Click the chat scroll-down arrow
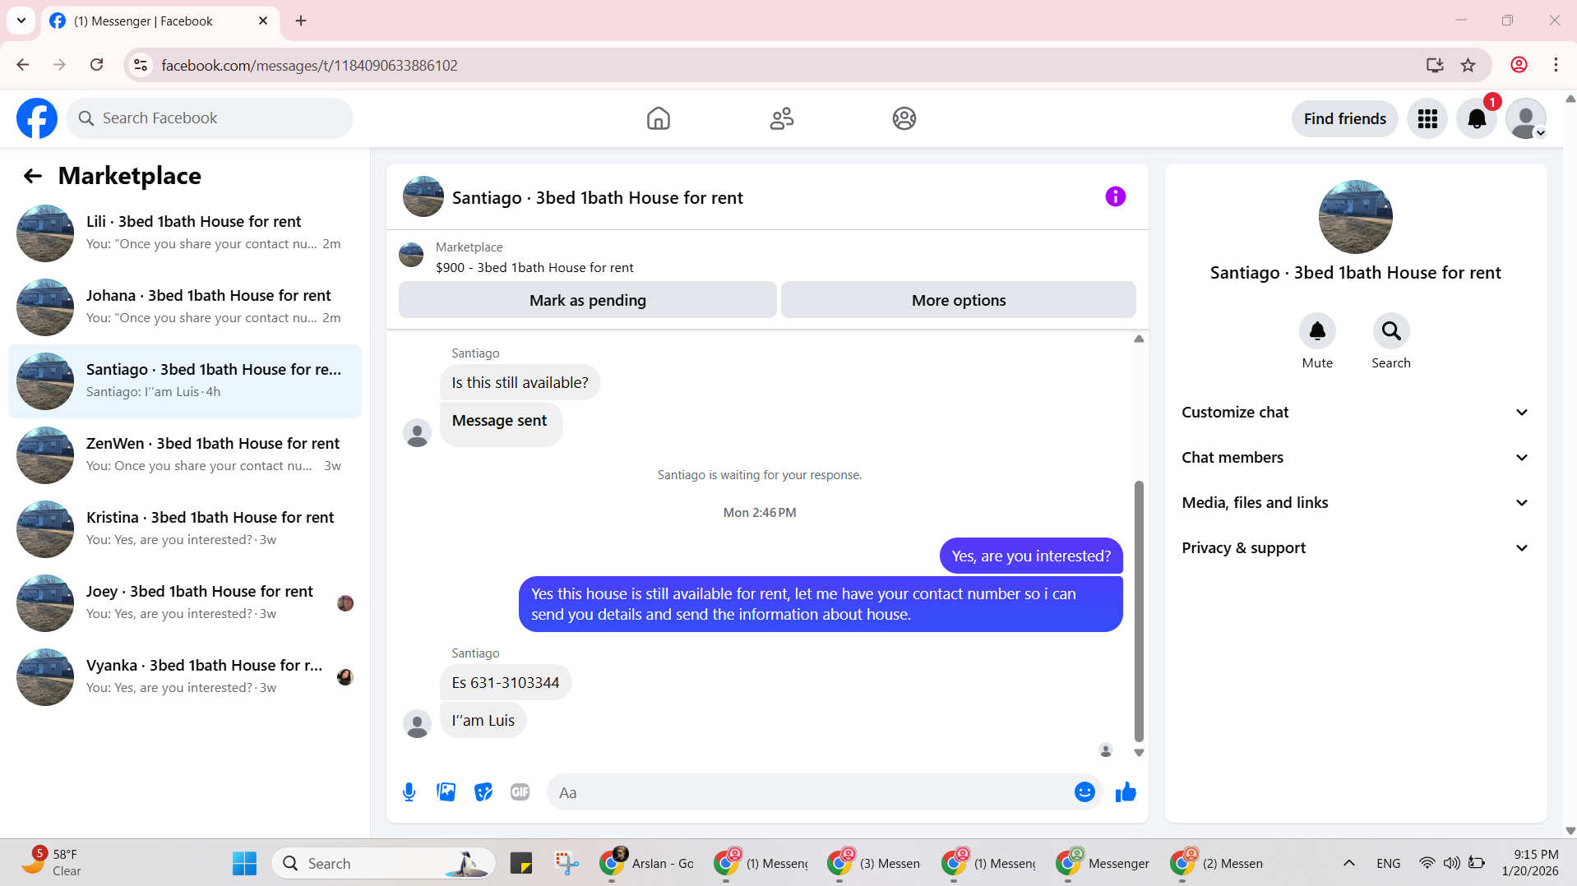Image resolution: width=1577 pixels, height=886 pixels. click(x=1139, y=752)
